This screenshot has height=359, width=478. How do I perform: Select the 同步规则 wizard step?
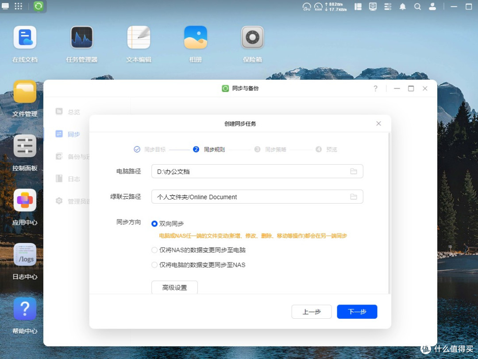[x=209, y=150]
